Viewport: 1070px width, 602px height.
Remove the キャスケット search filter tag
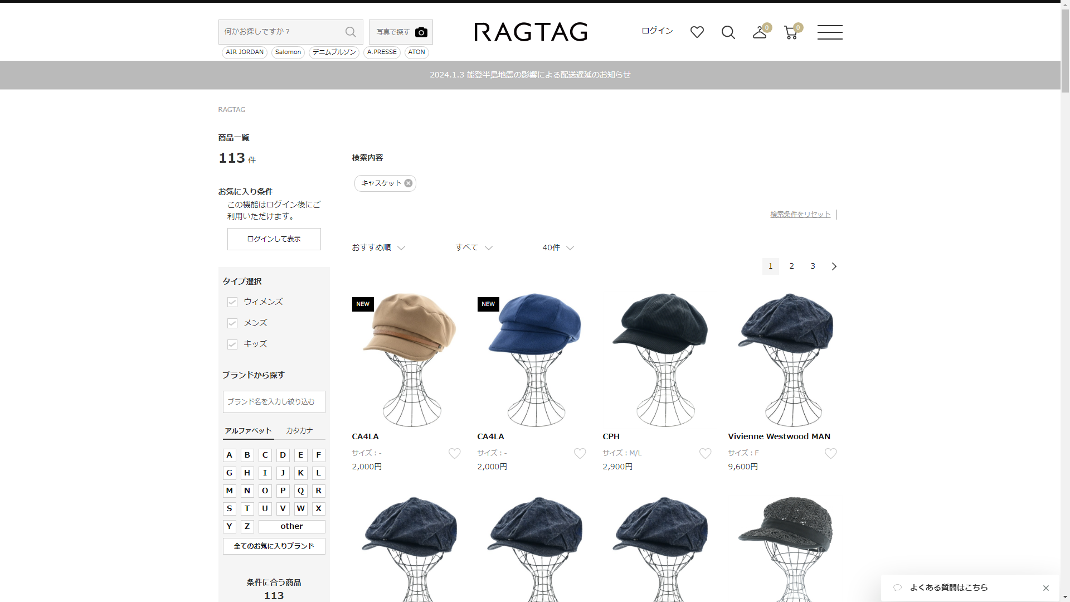pos(408,183)
